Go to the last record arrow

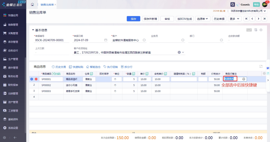coord(264,19)
